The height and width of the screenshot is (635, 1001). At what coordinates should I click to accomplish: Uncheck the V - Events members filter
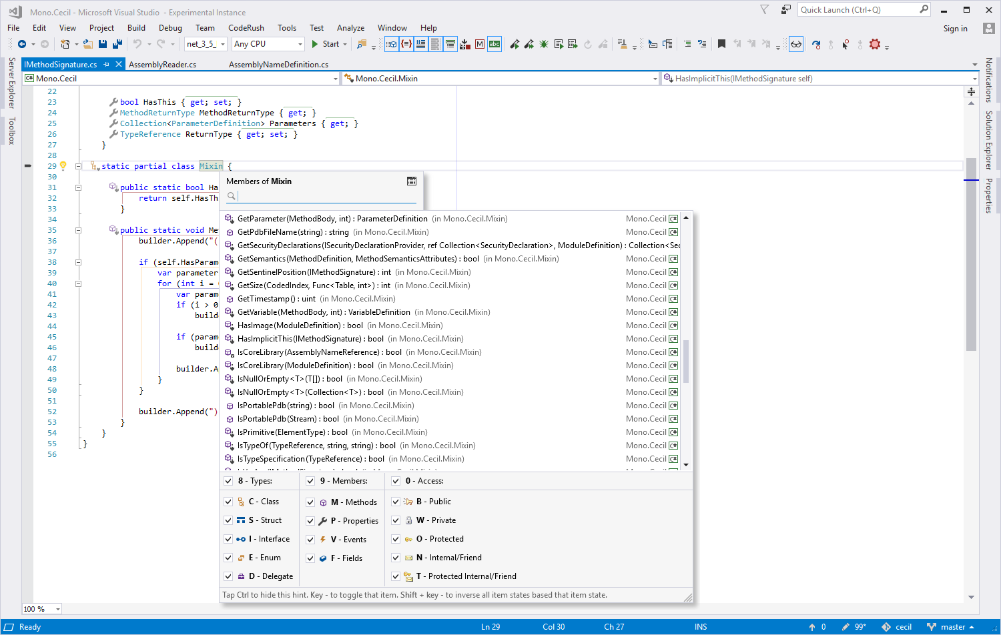pos(310,539)
